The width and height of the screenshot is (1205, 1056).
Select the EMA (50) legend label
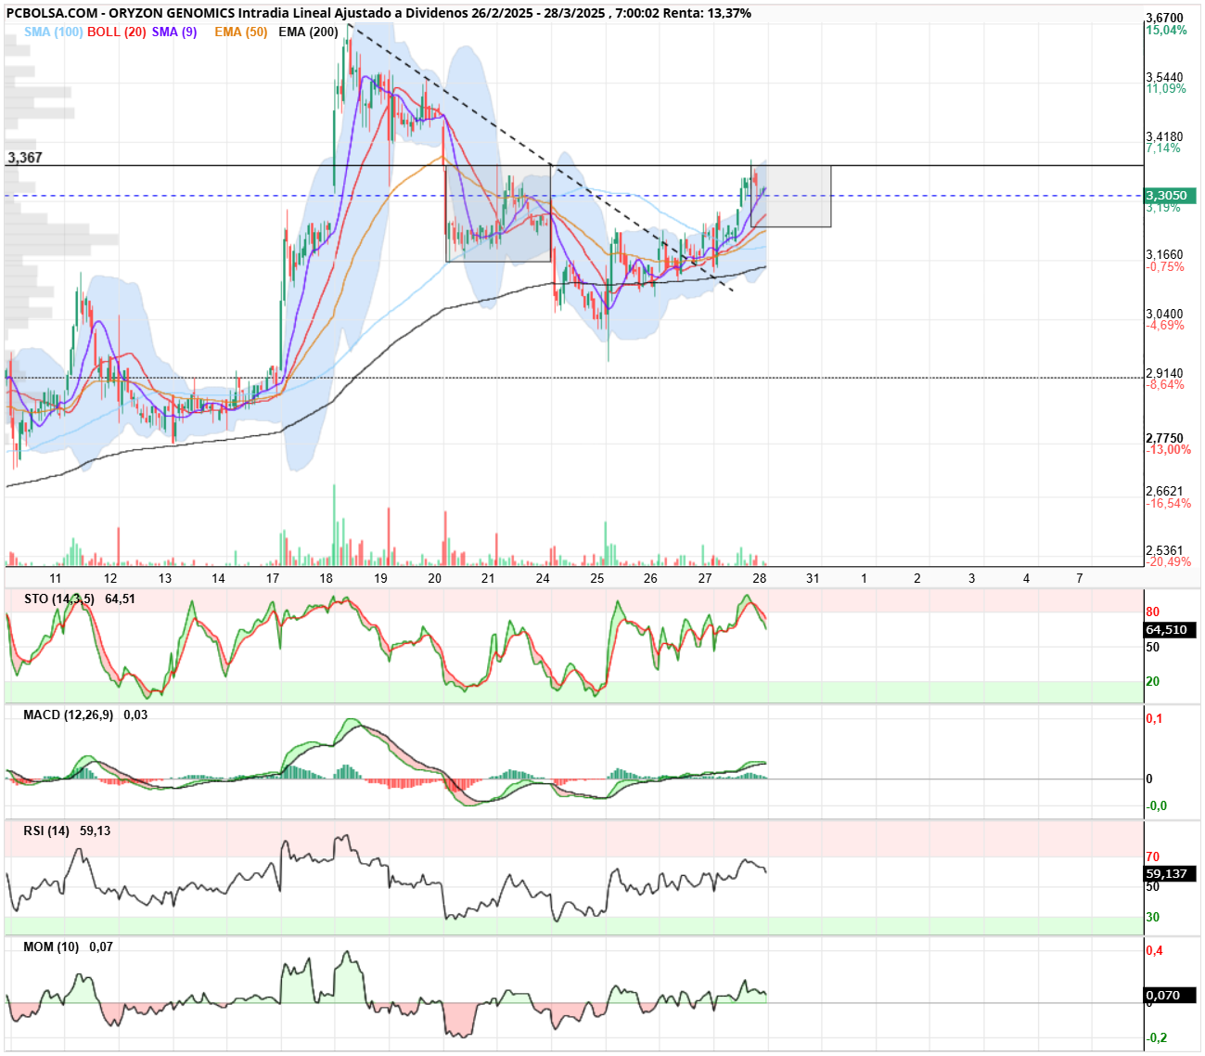click(x=240, y=32)
